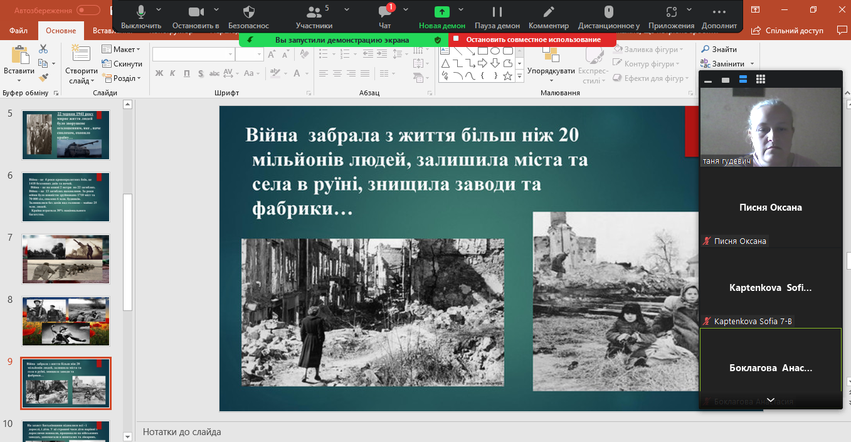Create a new slide via Створити слайд icon

81,54
